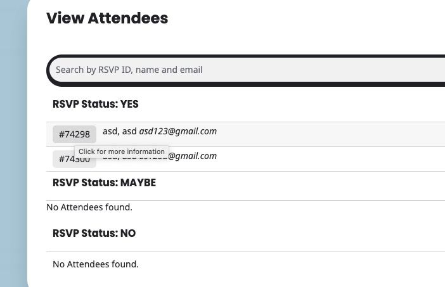Image resolution: width=445 pixels, height=287 pixels.
Task: Click the "View Attendees" page title
Action: (107, 18)
